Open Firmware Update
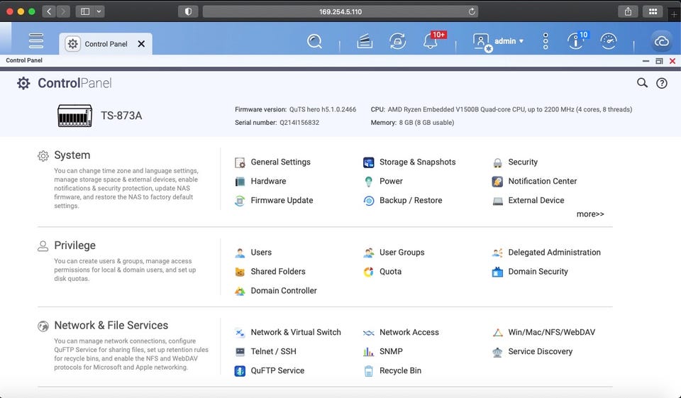Screen dimensions: 681x398 [281, 200]
